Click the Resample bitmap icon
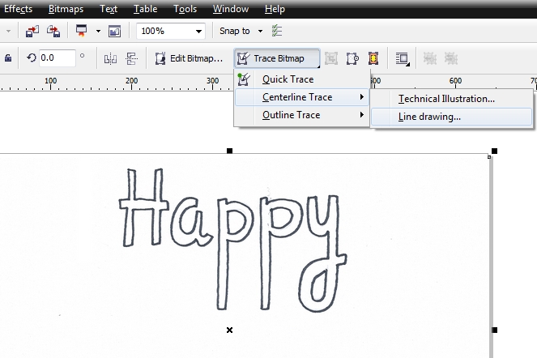Image resolution: width=537 pixels, height=358 pixels. tap(352, 58)
